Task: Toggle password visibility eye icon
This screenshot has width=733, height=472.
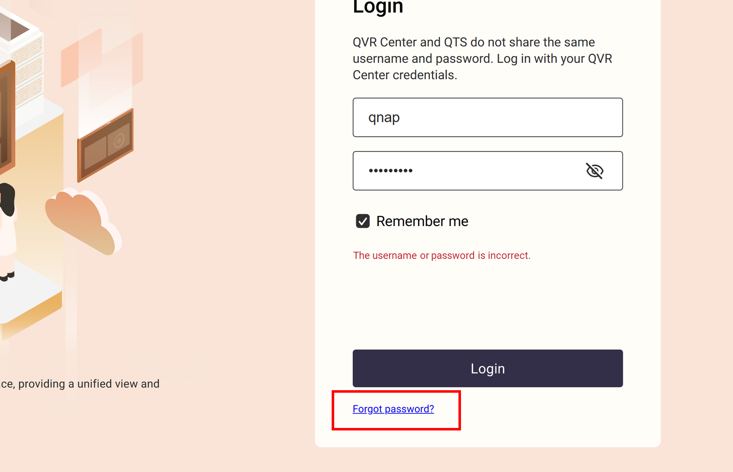Action: tap(594, 171)
